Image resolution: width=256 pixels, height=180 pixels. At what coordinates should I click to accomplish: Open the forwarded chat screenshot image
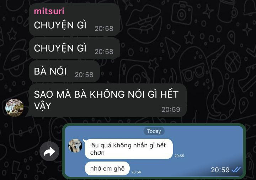click(154, 151)
